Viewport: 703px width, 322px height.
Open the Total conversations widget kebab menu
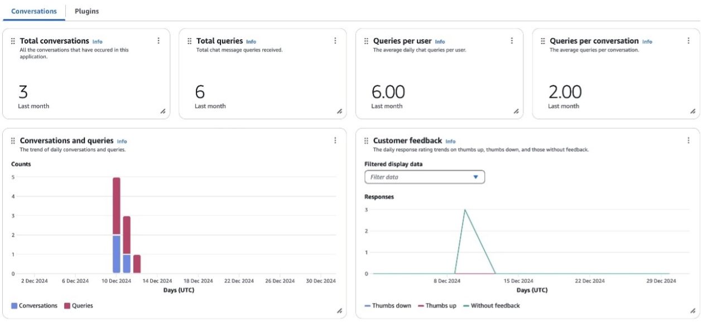click(158, 41)
